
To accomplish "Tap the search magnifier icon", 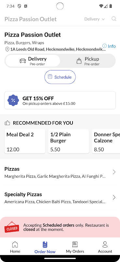I will click(114, 19).
